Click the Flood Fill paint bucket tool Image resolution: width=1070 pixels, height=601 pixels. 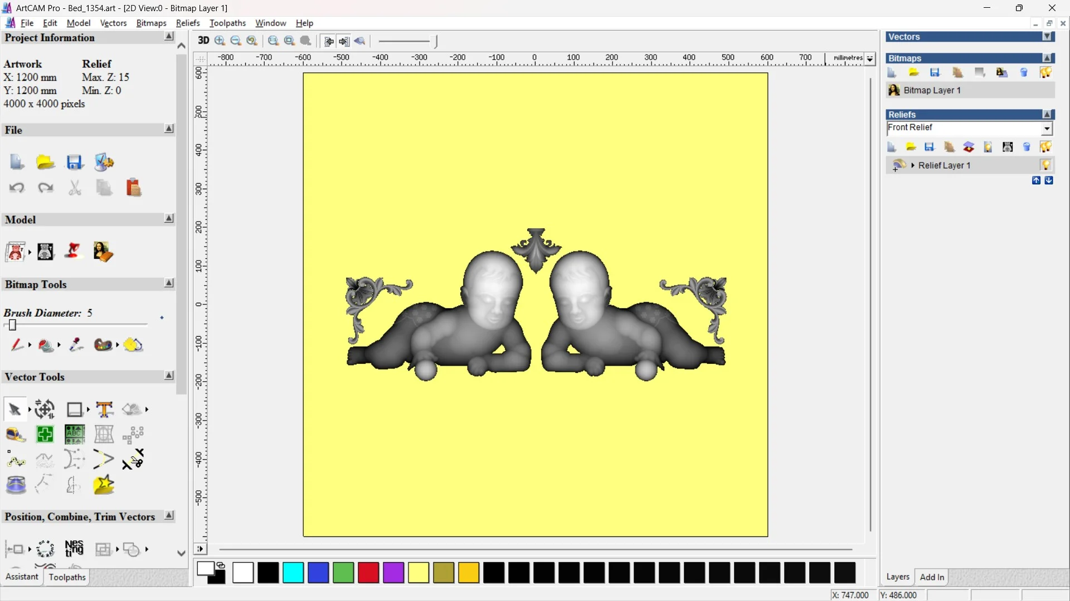click(46, 346)
